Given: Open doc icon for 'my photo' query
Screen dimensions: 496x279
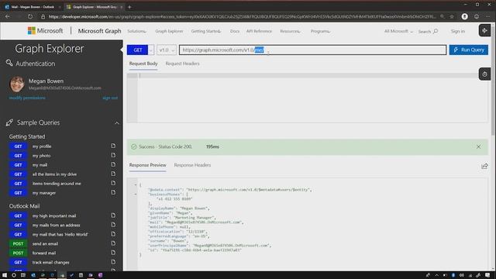Looking at the screenshot, I should click(113, 155).
